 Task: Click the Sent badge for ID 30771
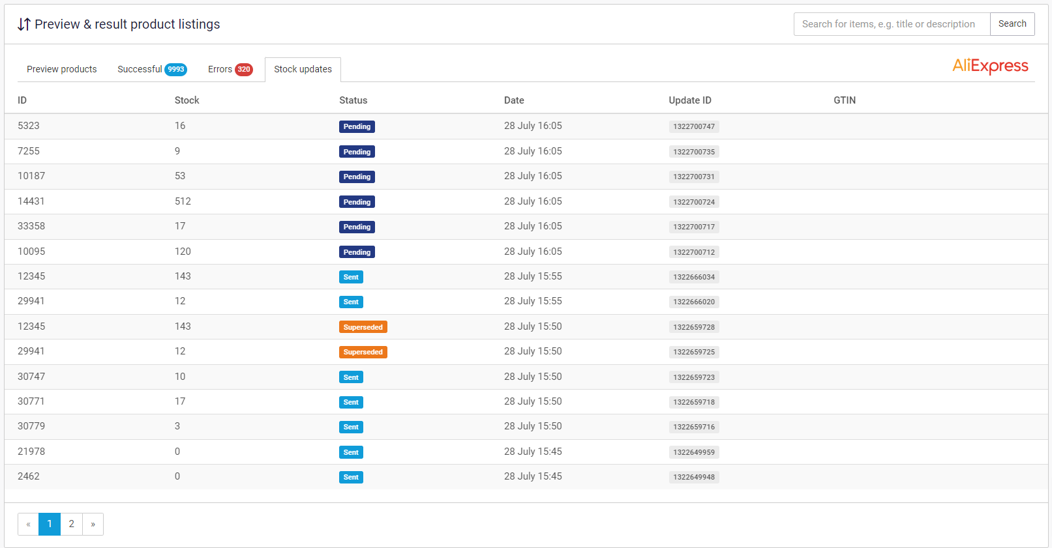351,402
